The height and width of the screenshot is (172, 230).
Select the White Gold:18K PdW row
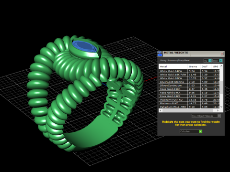point(189,75)
